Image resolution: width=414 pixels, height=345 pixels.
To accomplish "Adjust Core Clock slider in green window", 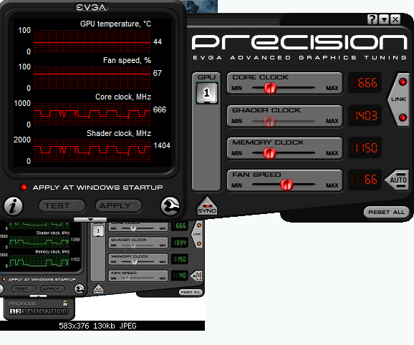I will tap(133, 228).
